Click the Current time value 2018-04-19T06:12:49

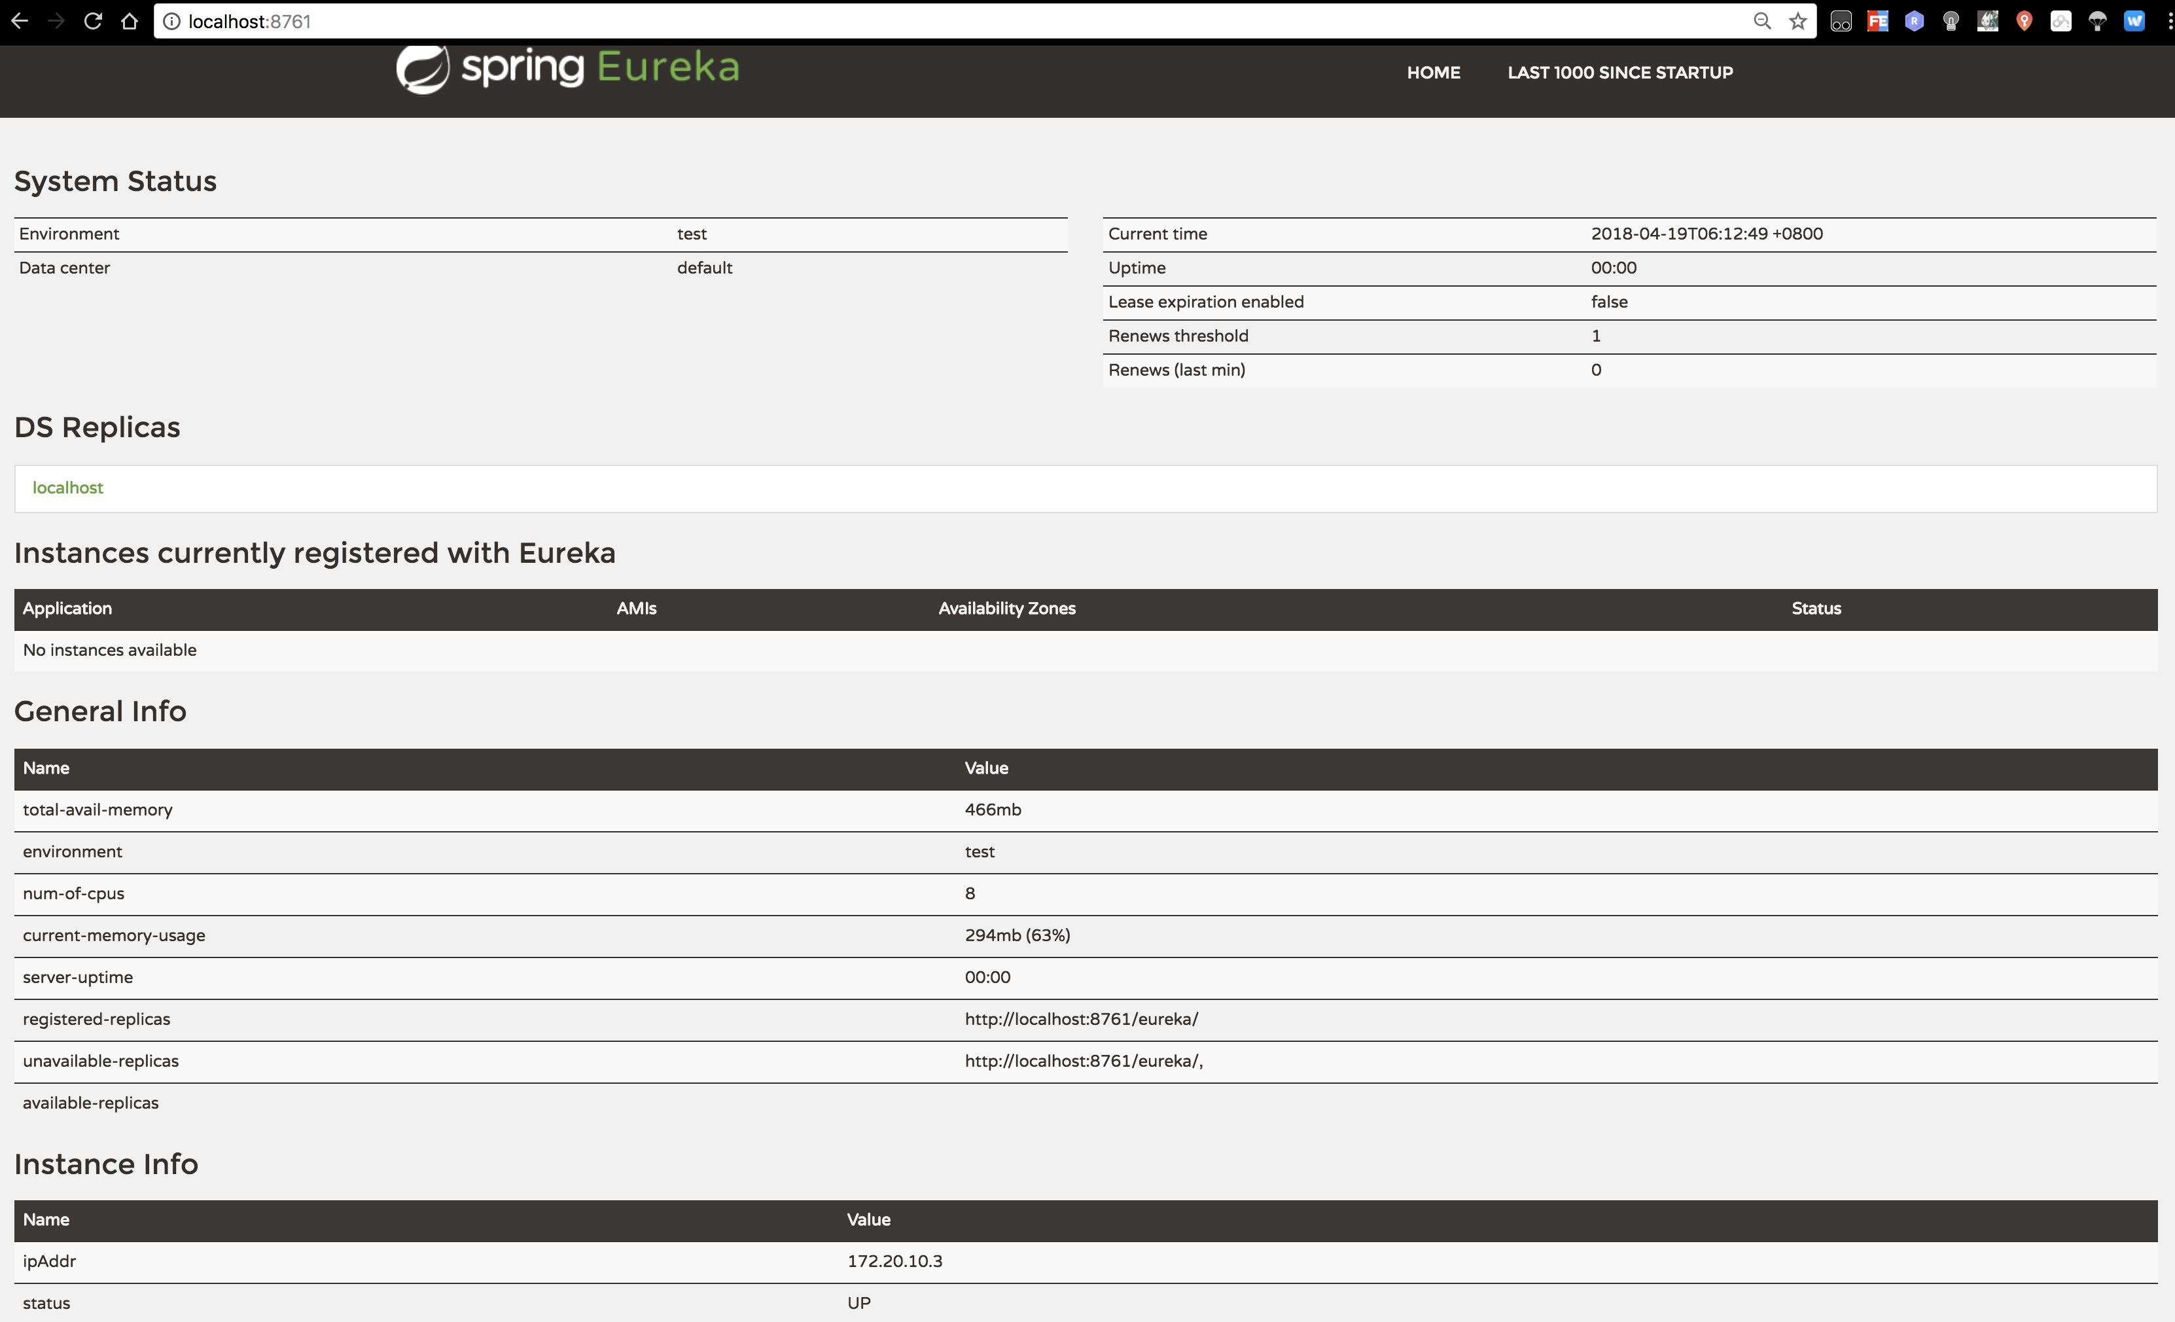pos(1706,234)
